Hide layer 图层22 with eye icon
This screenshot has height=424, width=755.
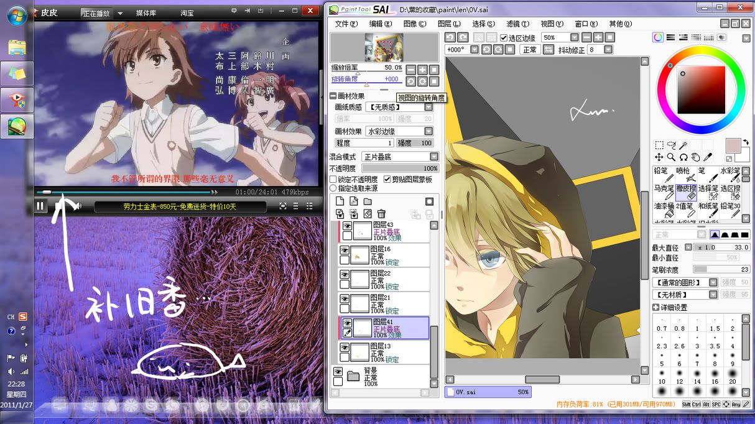click(x=345, y=274)
